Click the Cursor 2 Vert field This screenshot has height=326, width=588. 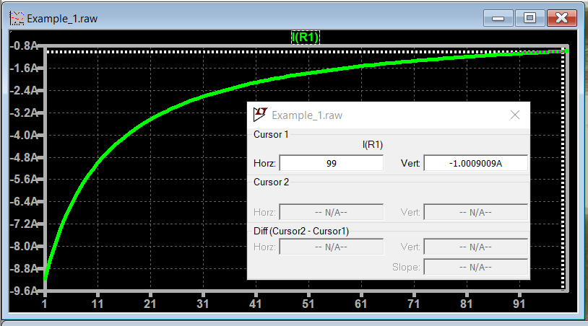pyautogui.click(x=475, y=212)
